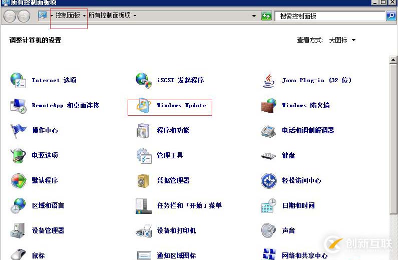
Task: Click the 鼠标 link text
Action: (39, 255)
